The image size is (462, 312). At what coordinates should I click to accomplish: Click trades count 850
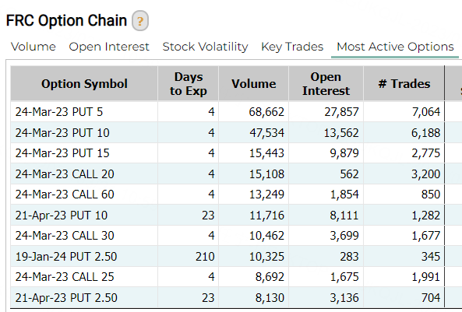[431, 195]
